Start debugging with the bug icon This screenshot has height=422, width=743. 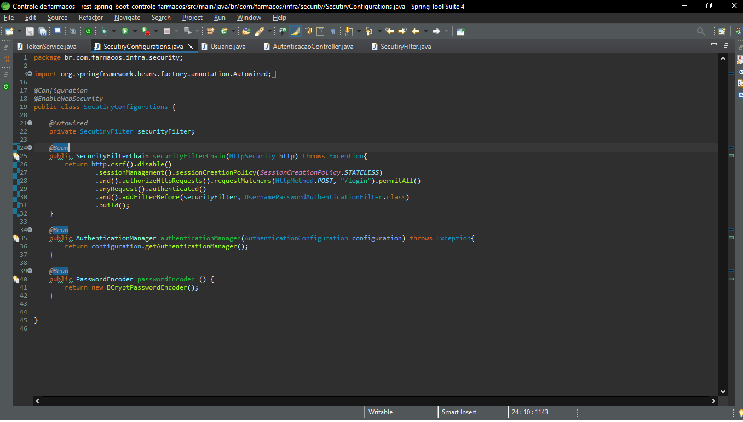point(103,31)
